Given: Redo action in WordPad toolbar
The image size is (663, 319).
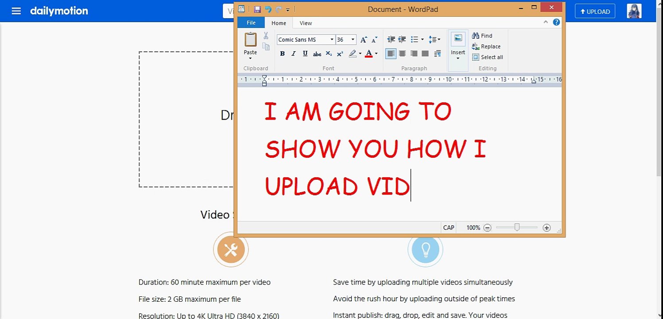Looking at the screenshot, I should click(x=279, y=9).
